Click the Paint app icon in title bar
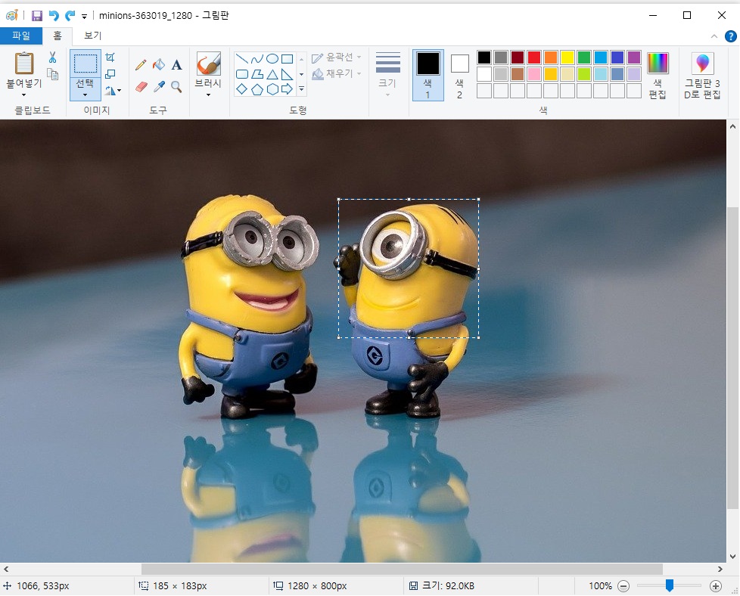The height and width of the screenshot is (596, 740). (12, 16)
